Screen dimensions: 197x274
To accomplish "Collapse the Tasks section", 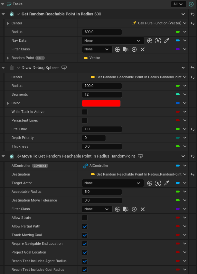I will [x=3, y=4].
